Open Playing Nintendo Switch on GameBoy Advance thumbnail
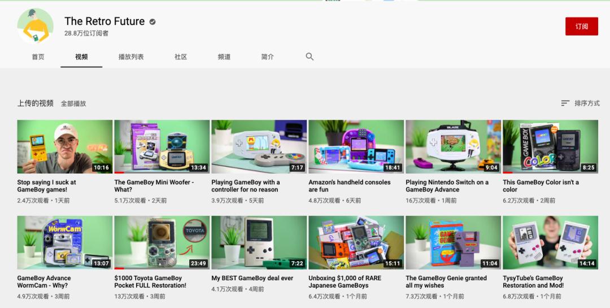The image size is (610, 308). 453,146
